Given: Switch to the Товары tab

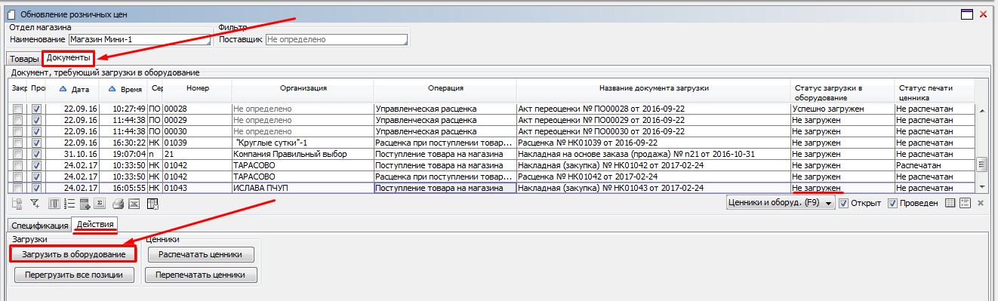Looking at the screenshot, I should pos(24,58).
